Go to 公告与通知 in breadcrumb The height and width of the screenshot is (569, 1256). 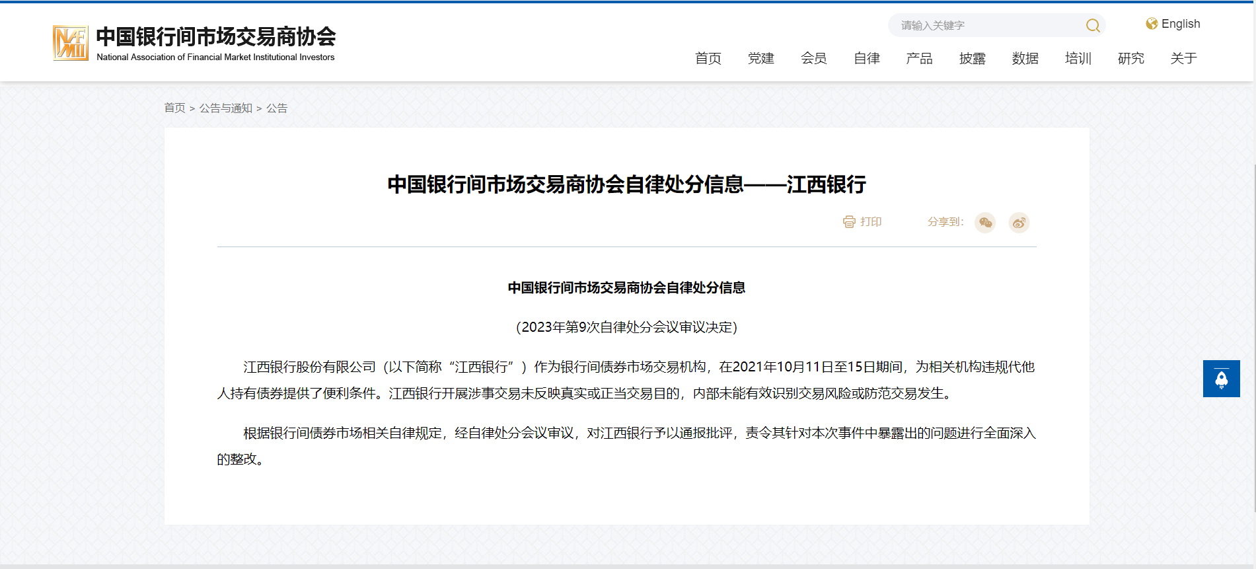pyautogui.click(x=226, y=108)
